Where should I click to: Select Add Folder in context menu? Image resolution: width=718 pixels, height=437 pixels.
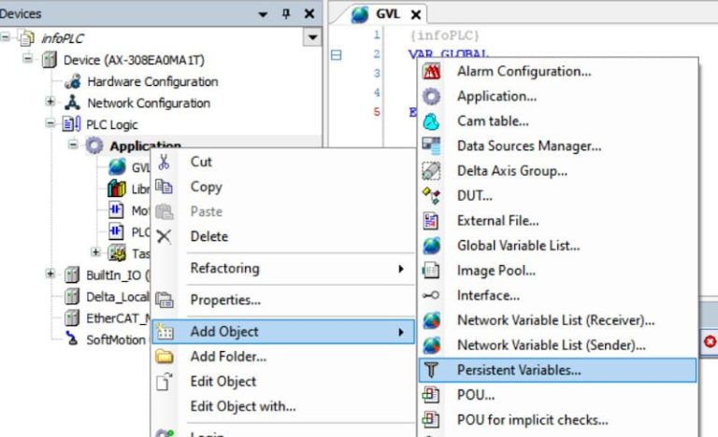(228, 356)
